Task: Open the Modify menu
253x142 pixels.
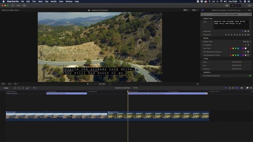Action: click(x=54, y=2)
